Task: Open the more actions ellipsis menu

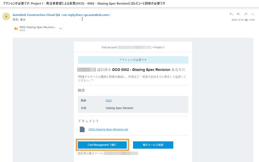Action: coord(253,14)
